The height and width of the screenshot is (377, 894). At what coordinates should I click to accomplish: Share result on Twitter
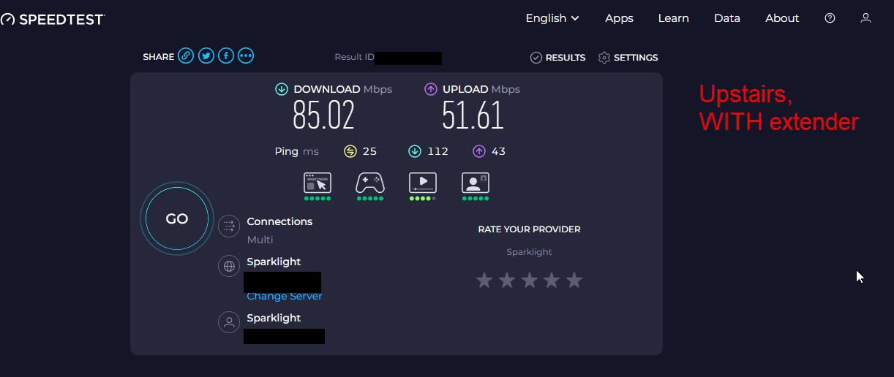206,56
